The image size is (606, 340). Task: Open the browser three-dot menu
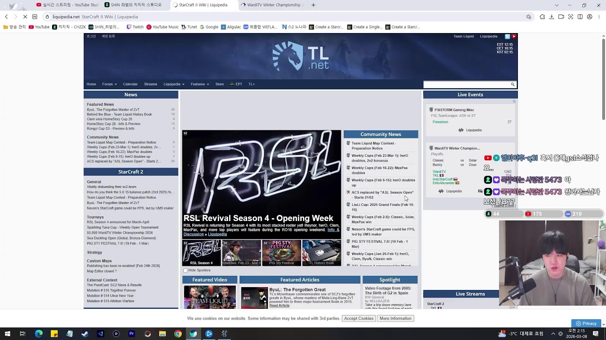[x=599, y=17]
